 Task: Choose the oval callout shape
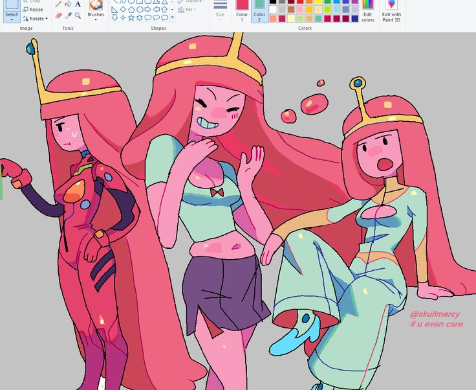point(157,17)
